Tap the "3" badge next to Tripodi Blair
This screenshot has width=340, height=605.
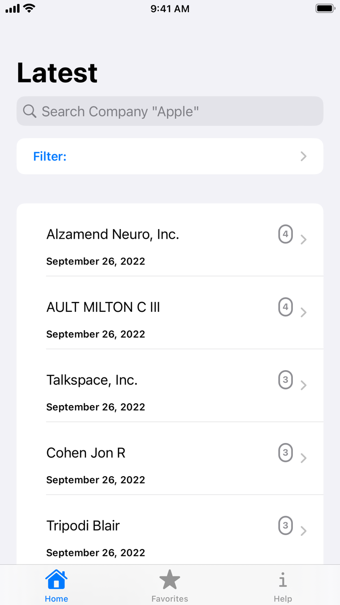coord(286,526)
